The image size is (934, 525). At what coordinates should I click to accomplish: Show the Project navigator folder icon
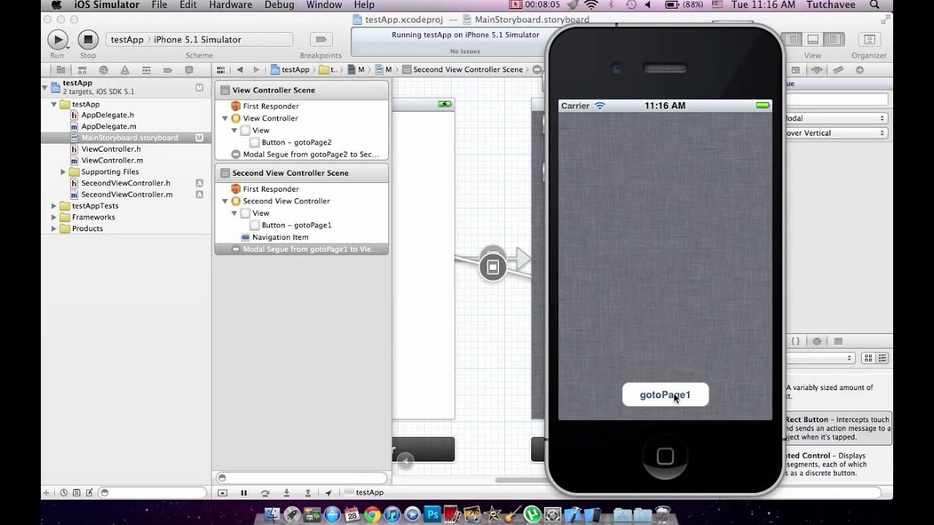[x=61, y=70]
